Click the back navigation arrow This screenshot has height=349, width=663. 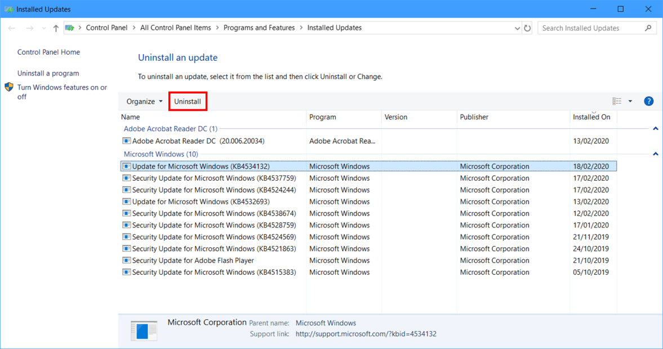tap(11, 28)
